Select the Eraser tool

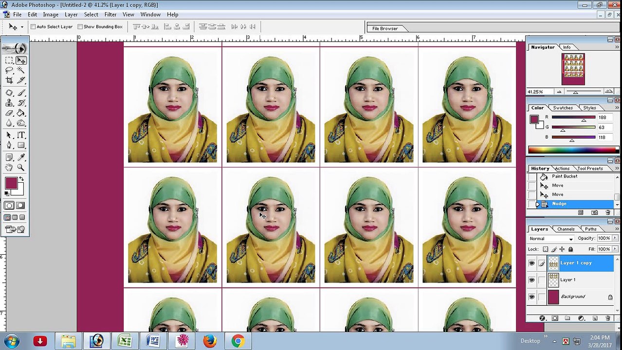[9, 113]
